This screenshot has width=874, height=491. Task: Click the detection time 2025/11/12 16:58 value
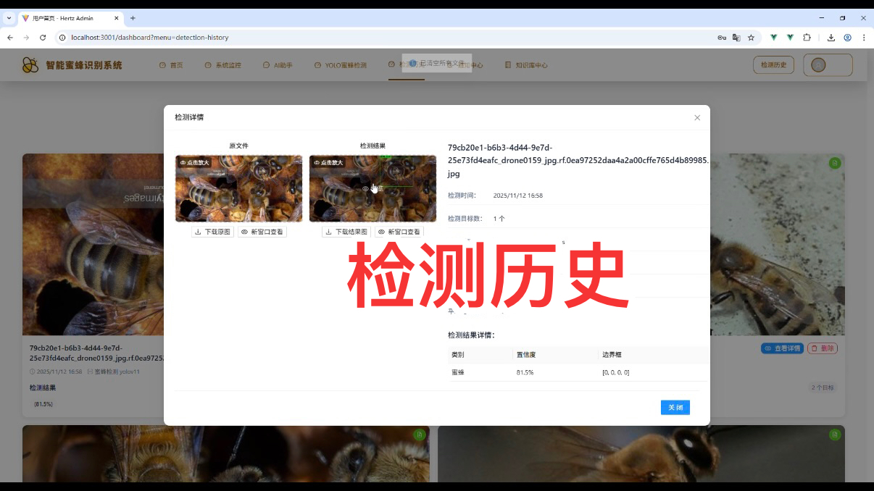[x=517, y=196]
